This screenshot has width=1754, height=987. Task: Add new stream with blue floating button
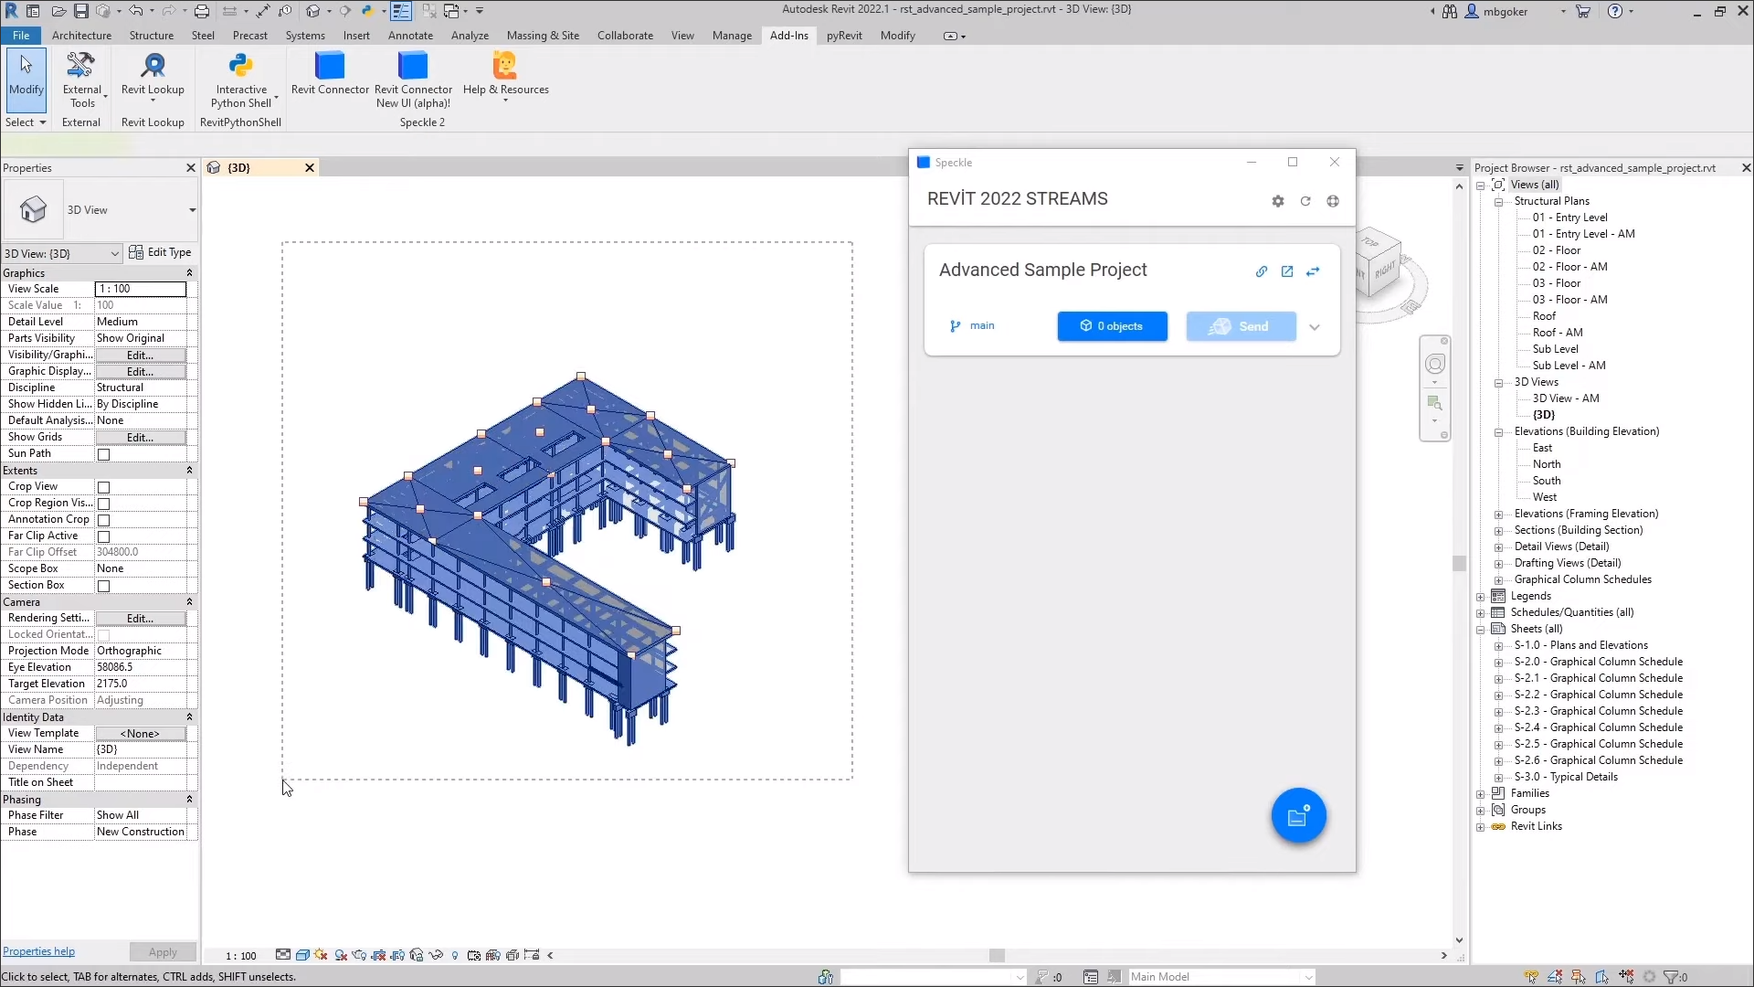[1298, 816]
